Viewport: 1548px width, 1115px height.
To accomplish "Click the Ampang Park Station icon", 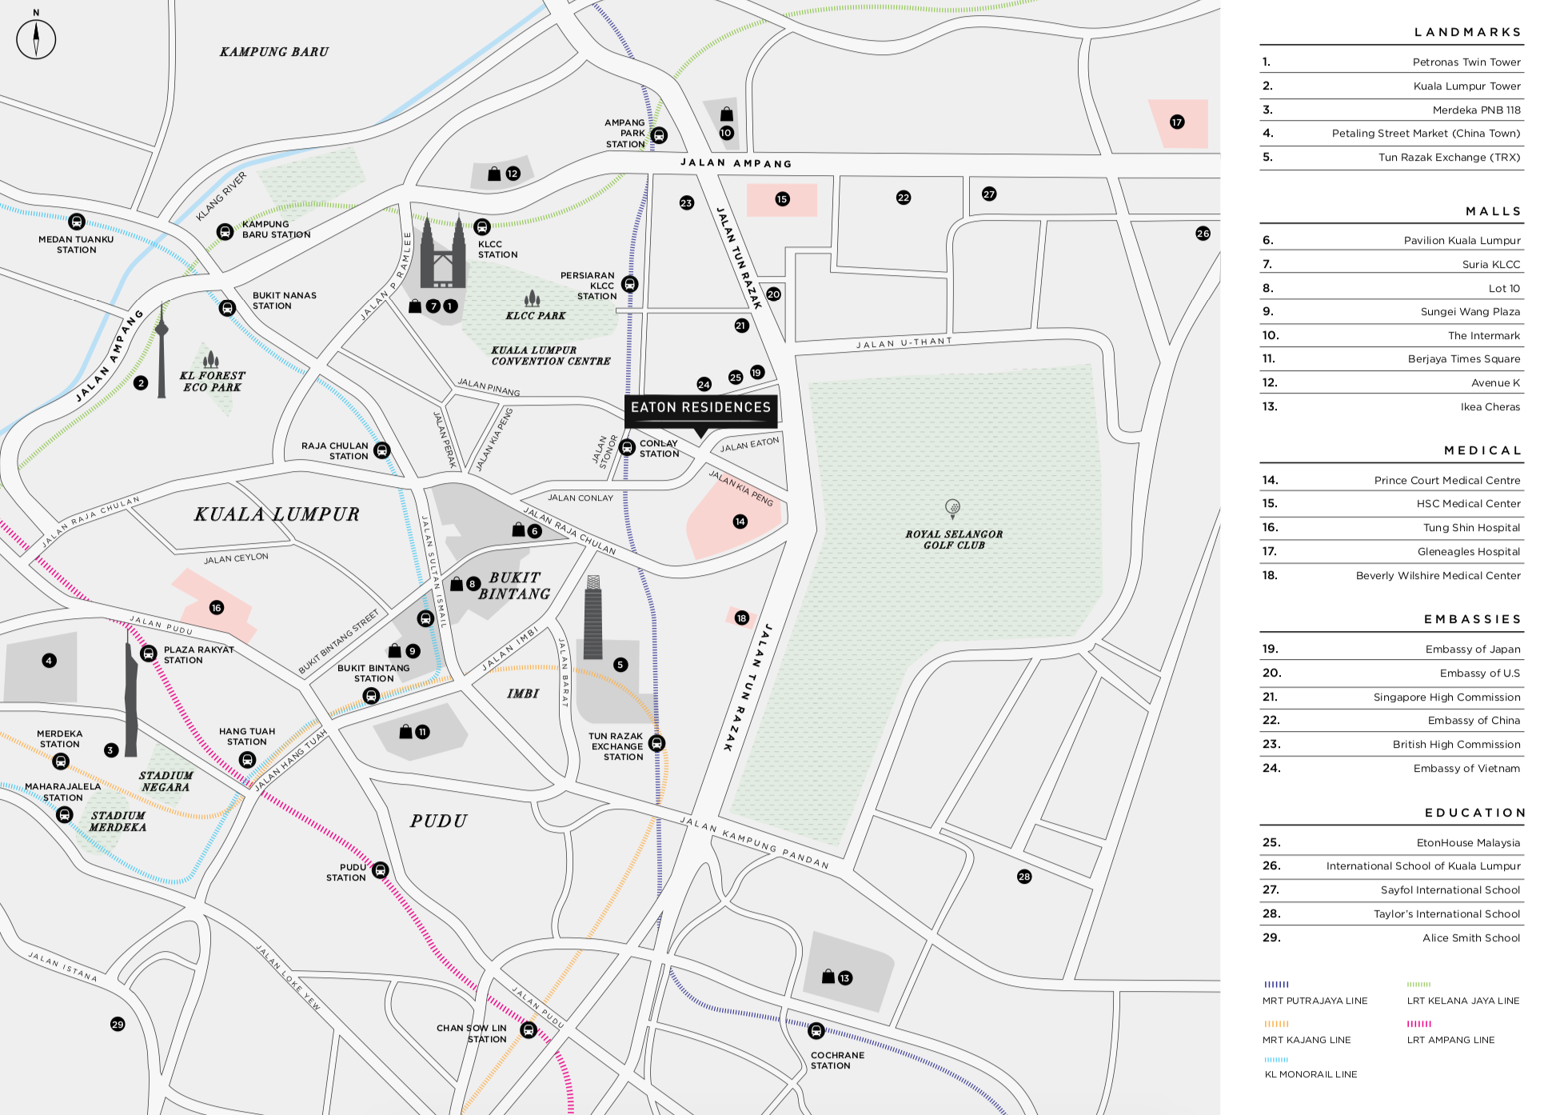I will tap(659, 135).
